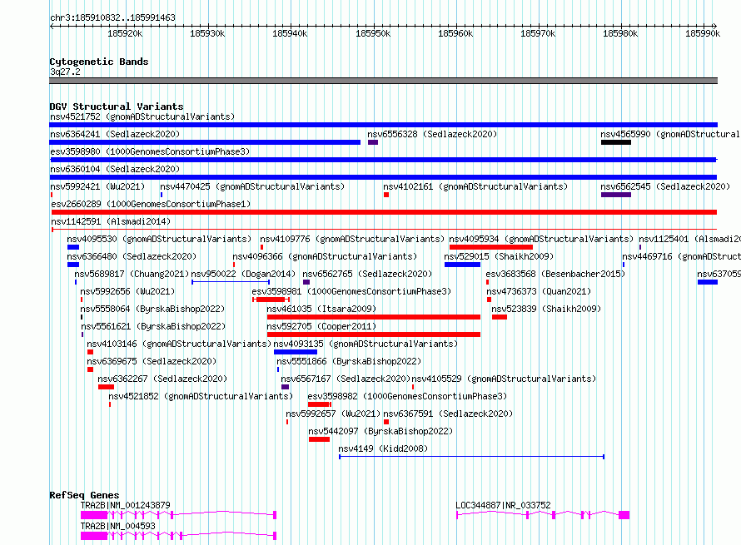Open the nsv6360104 (Sedlazeck2020) label

(x=115, y=169)
